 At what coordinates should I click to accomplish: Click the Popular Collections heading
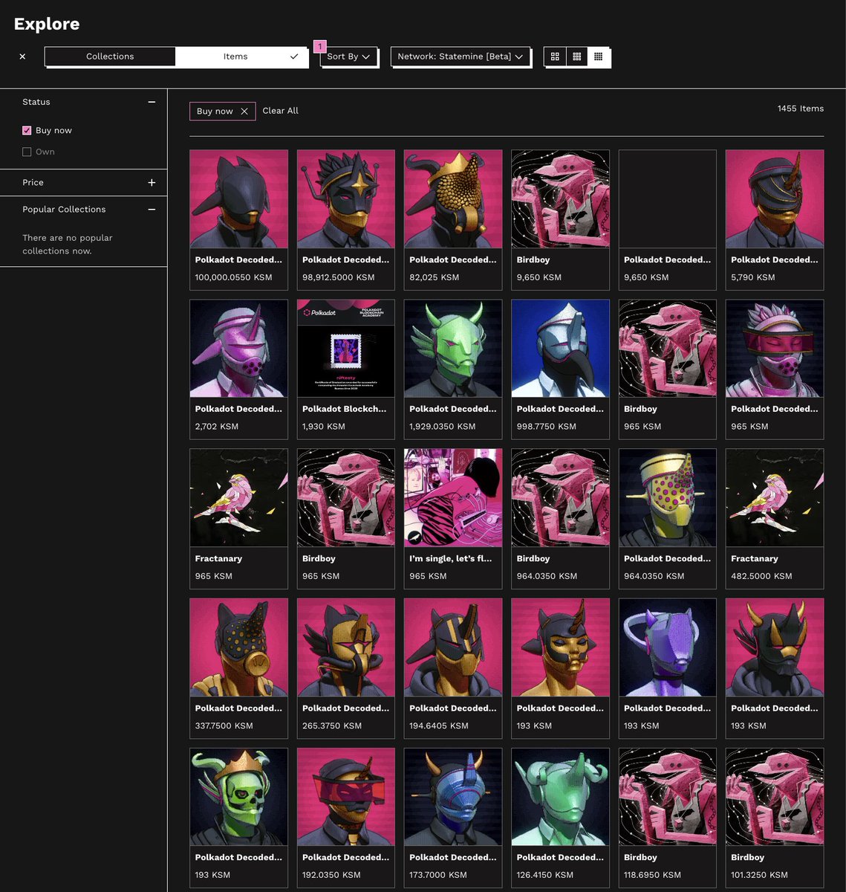point(64,210)
